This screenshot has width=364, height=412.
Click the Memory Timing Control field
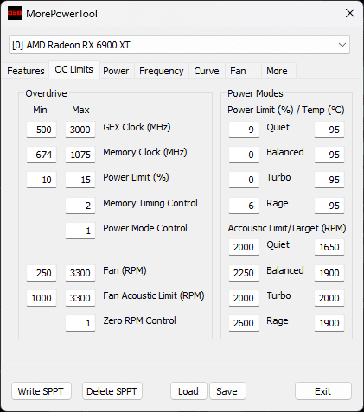click(80, 206)
